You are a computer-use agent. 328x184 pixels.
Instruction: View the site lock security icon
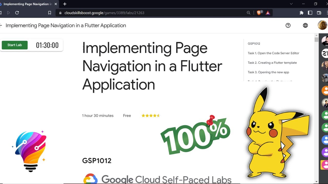60,13
